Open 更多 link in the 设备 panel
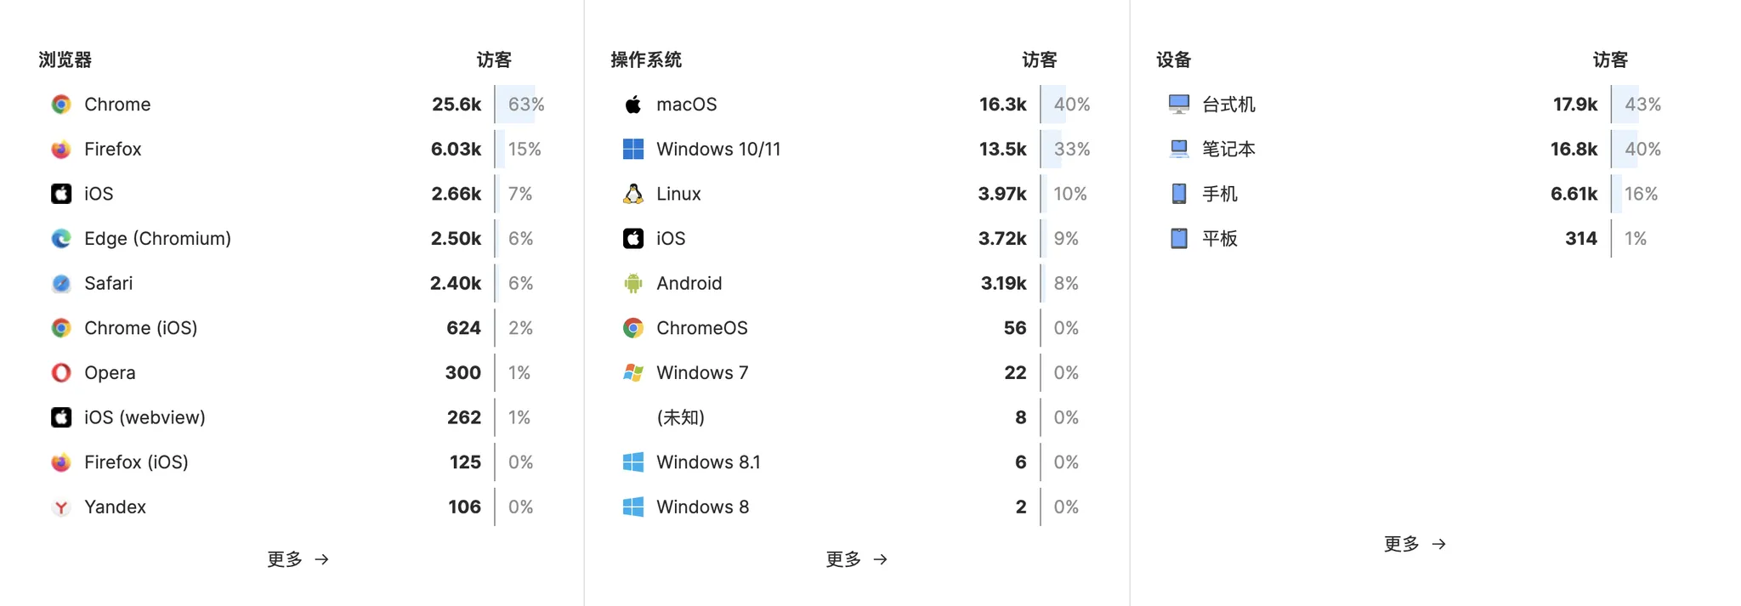This screenshot has width=1741, height=606. click(x=1415, y=543)
